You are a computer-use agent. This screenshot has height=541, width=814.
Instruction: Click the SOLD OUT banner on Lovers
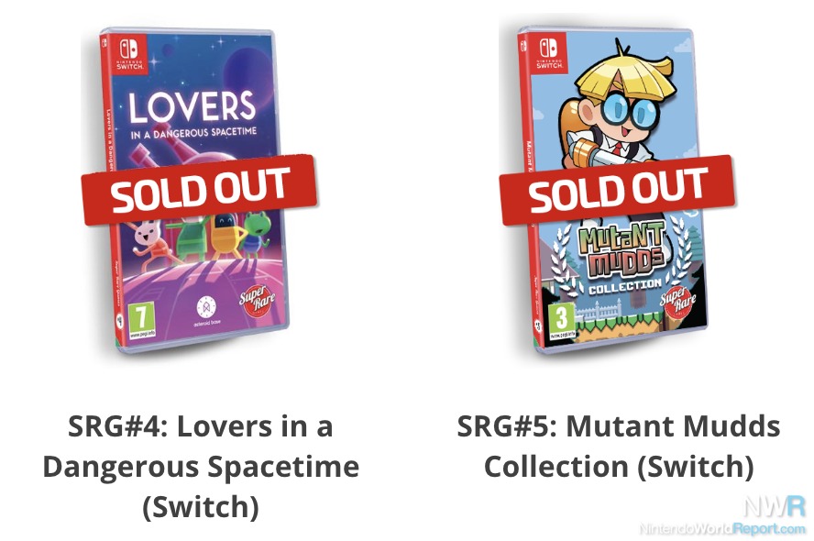pyautogui.click(x=199, y=190)
